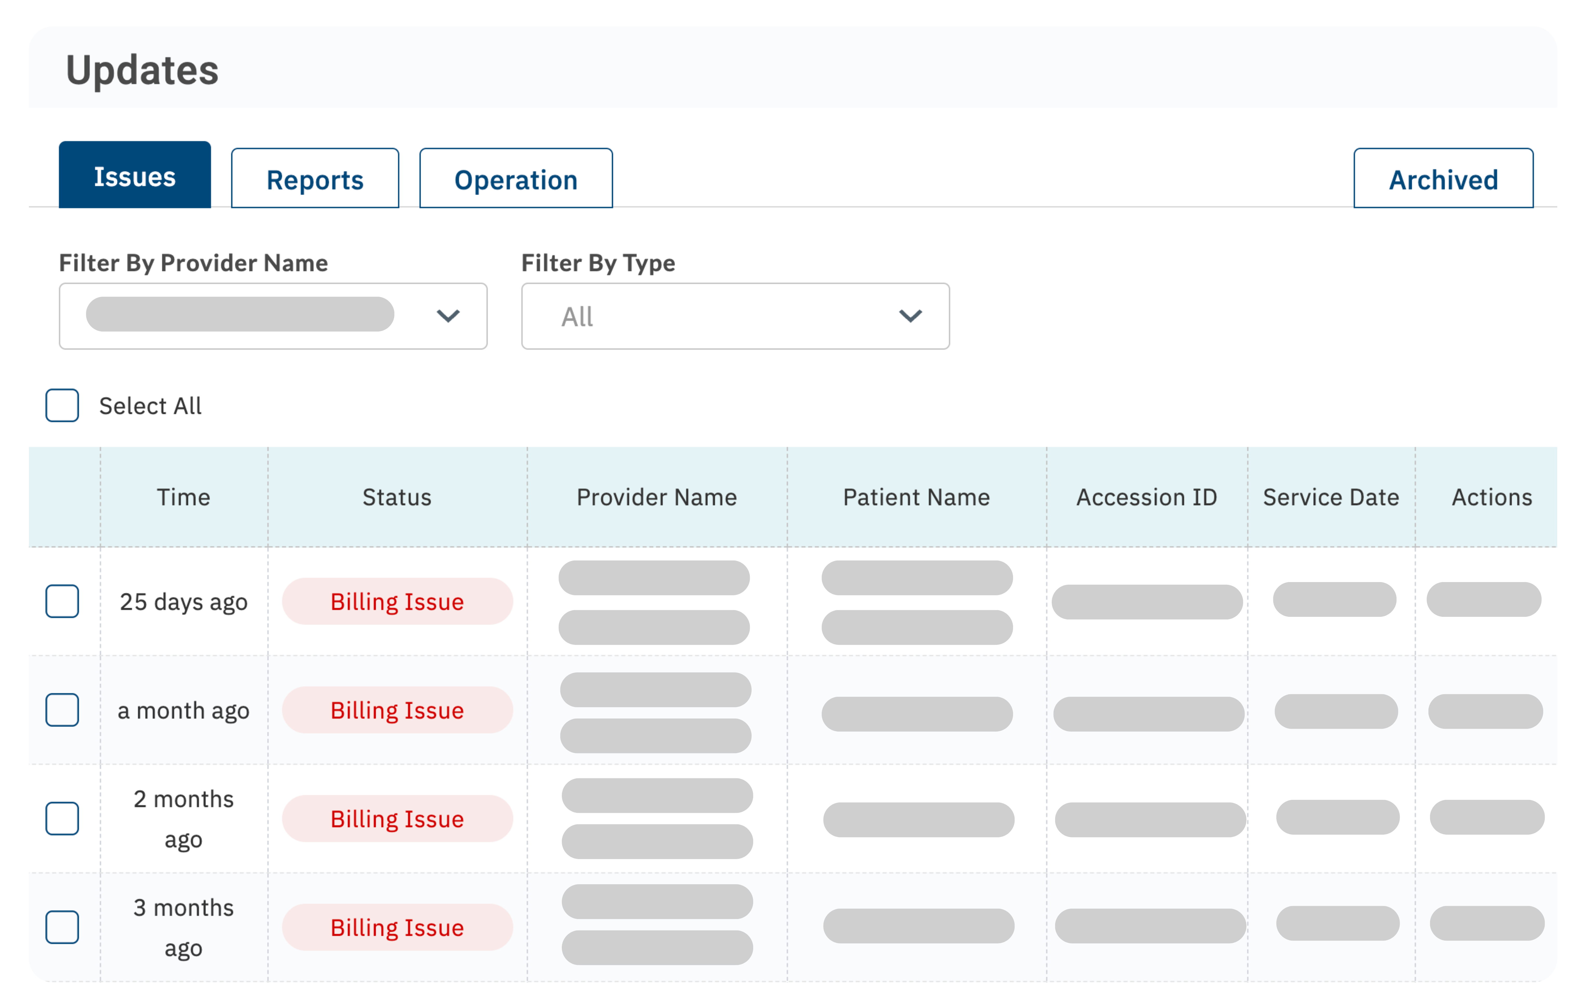
Task: Click chevron arrow in provider name filter
Action: click(x=448, y=316)
